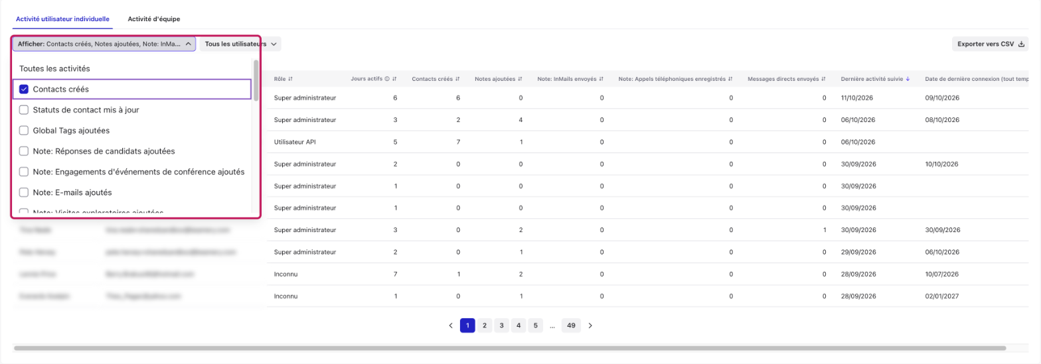1041x364 pixels.
Task: Go to page 3
Action: (x=502, y=326)
